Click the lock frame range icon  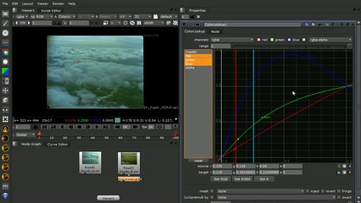click(x=35, y=127)
